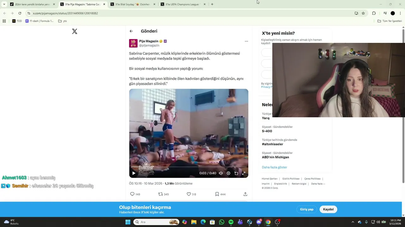
Task: Switch to the bir kere yendik birdaha TikTok tab
Action: tap(32, 4)
